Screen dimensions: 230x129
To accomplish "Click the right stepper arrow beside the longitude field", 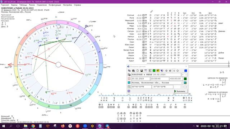I will [187, 87].
